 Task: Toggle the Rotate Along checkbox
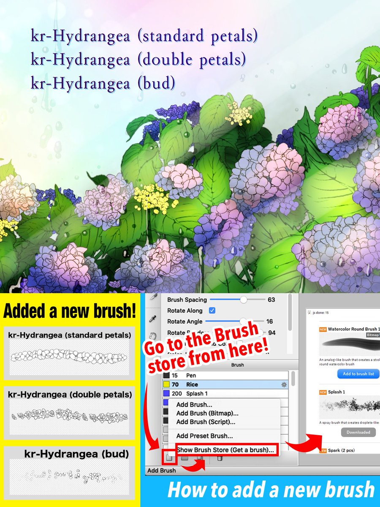click(212, 311)
